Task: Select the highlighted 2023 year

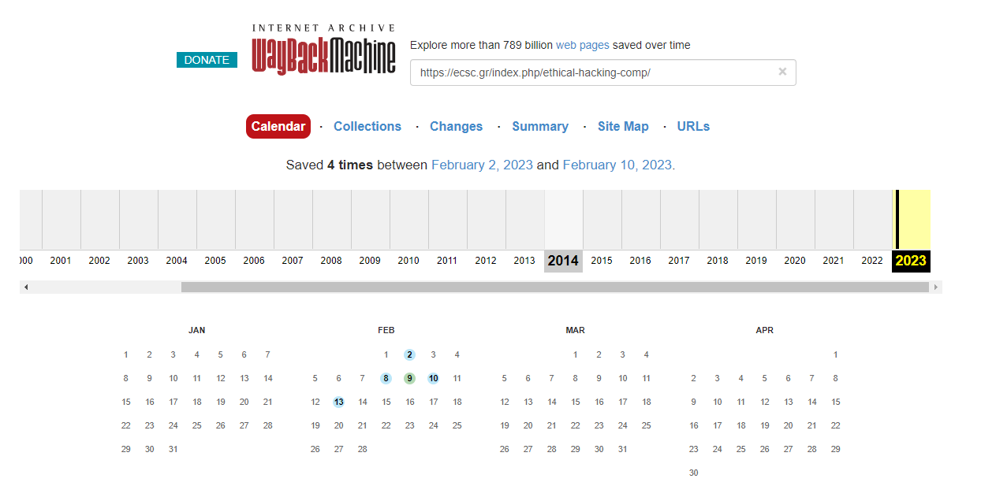Action: pyautogui.click(x=911, y=260)
